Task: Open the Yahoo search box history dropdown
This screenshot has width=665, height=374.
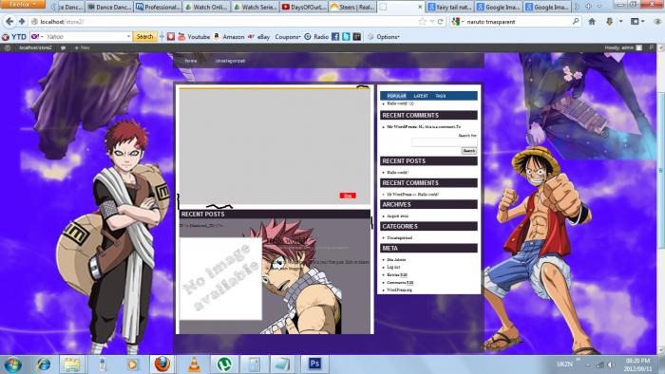Action: (128, 37)
